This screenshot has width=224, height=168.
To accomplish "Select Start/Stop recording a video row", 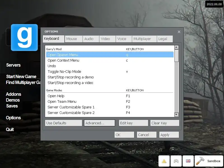I will [x=110, y=83].
